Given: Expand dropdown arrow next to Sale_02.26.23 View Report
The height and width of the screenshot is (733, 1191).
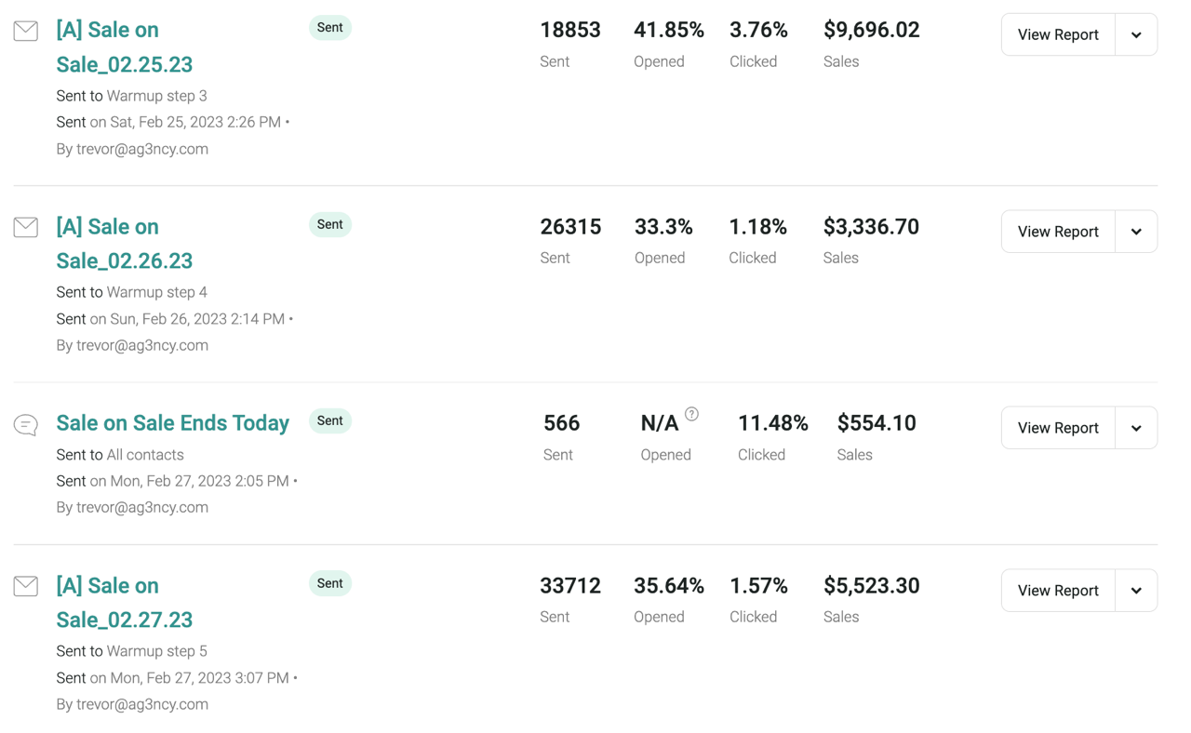Looking at the screenshot, I should point(1136,232).
